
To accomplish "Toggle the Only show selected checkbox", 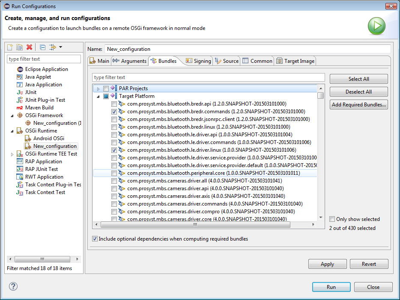I will [332, 219].
